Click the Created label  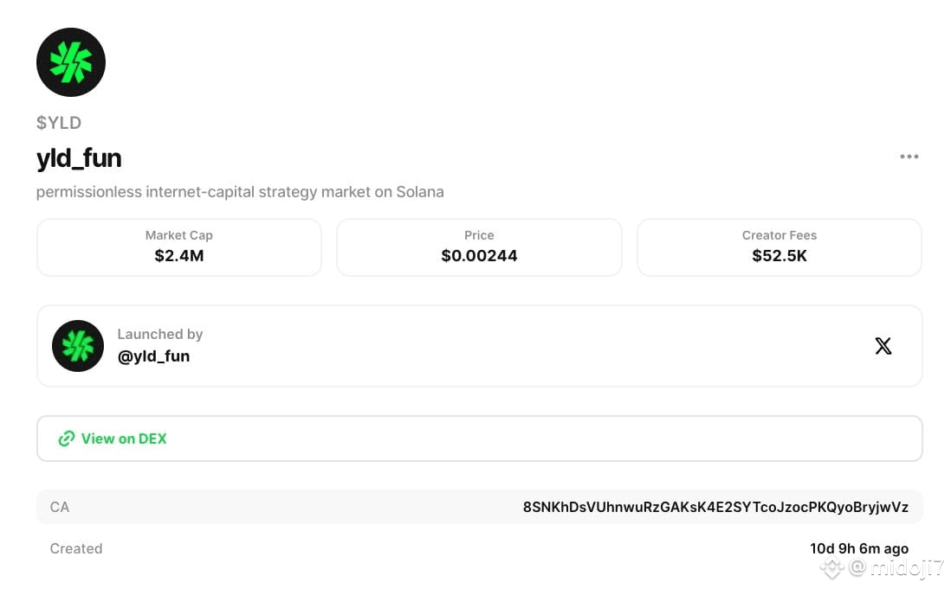coord(76,548)
